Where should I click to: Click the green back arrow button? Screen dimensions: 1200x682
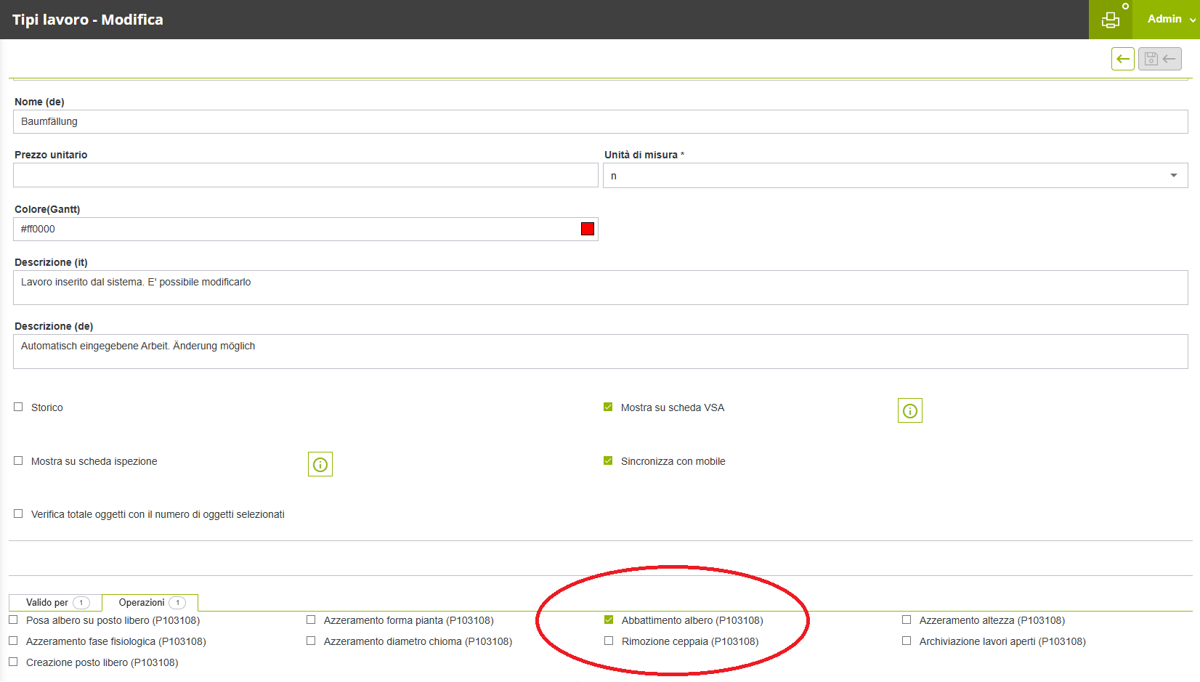tap(1122, 59)
